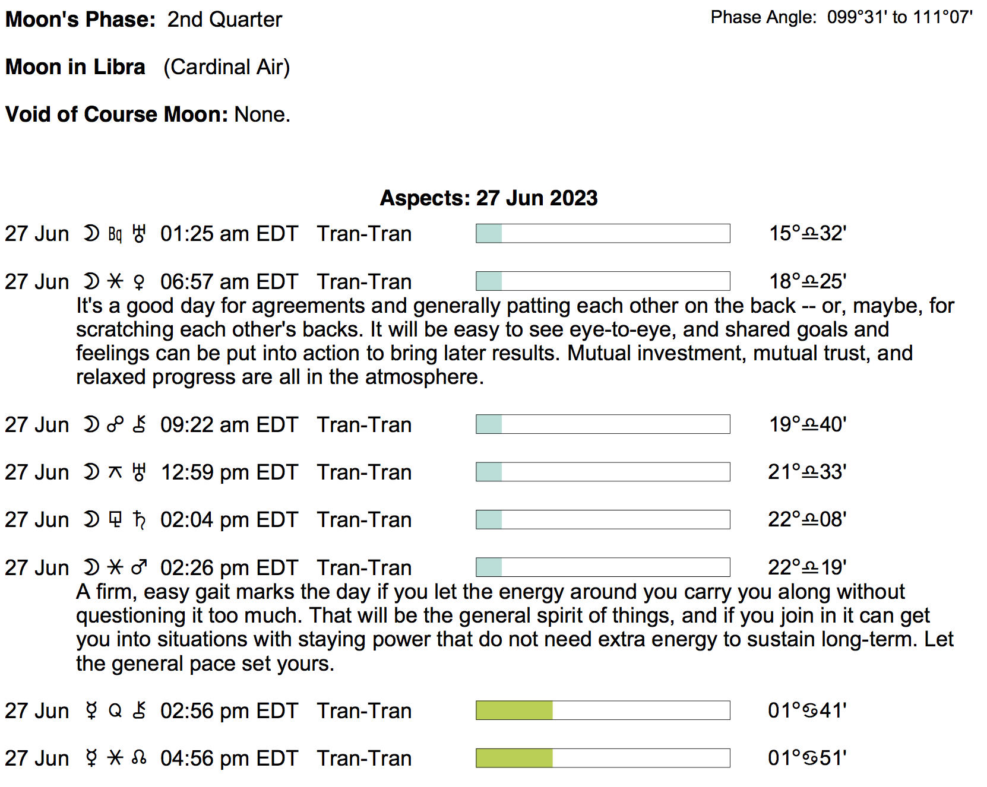Select the sextile symbol in the 06:57 am row

115,282
